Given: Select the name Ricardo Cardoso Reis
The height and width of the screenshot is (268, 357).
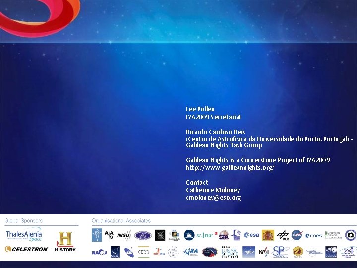Looking at the screenshot, I should pos(216,132).
